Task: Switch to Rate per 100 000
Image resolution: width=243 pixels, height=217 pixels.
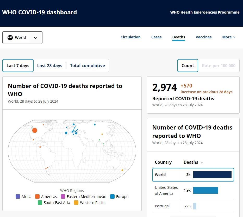Action: click(219, 66)
